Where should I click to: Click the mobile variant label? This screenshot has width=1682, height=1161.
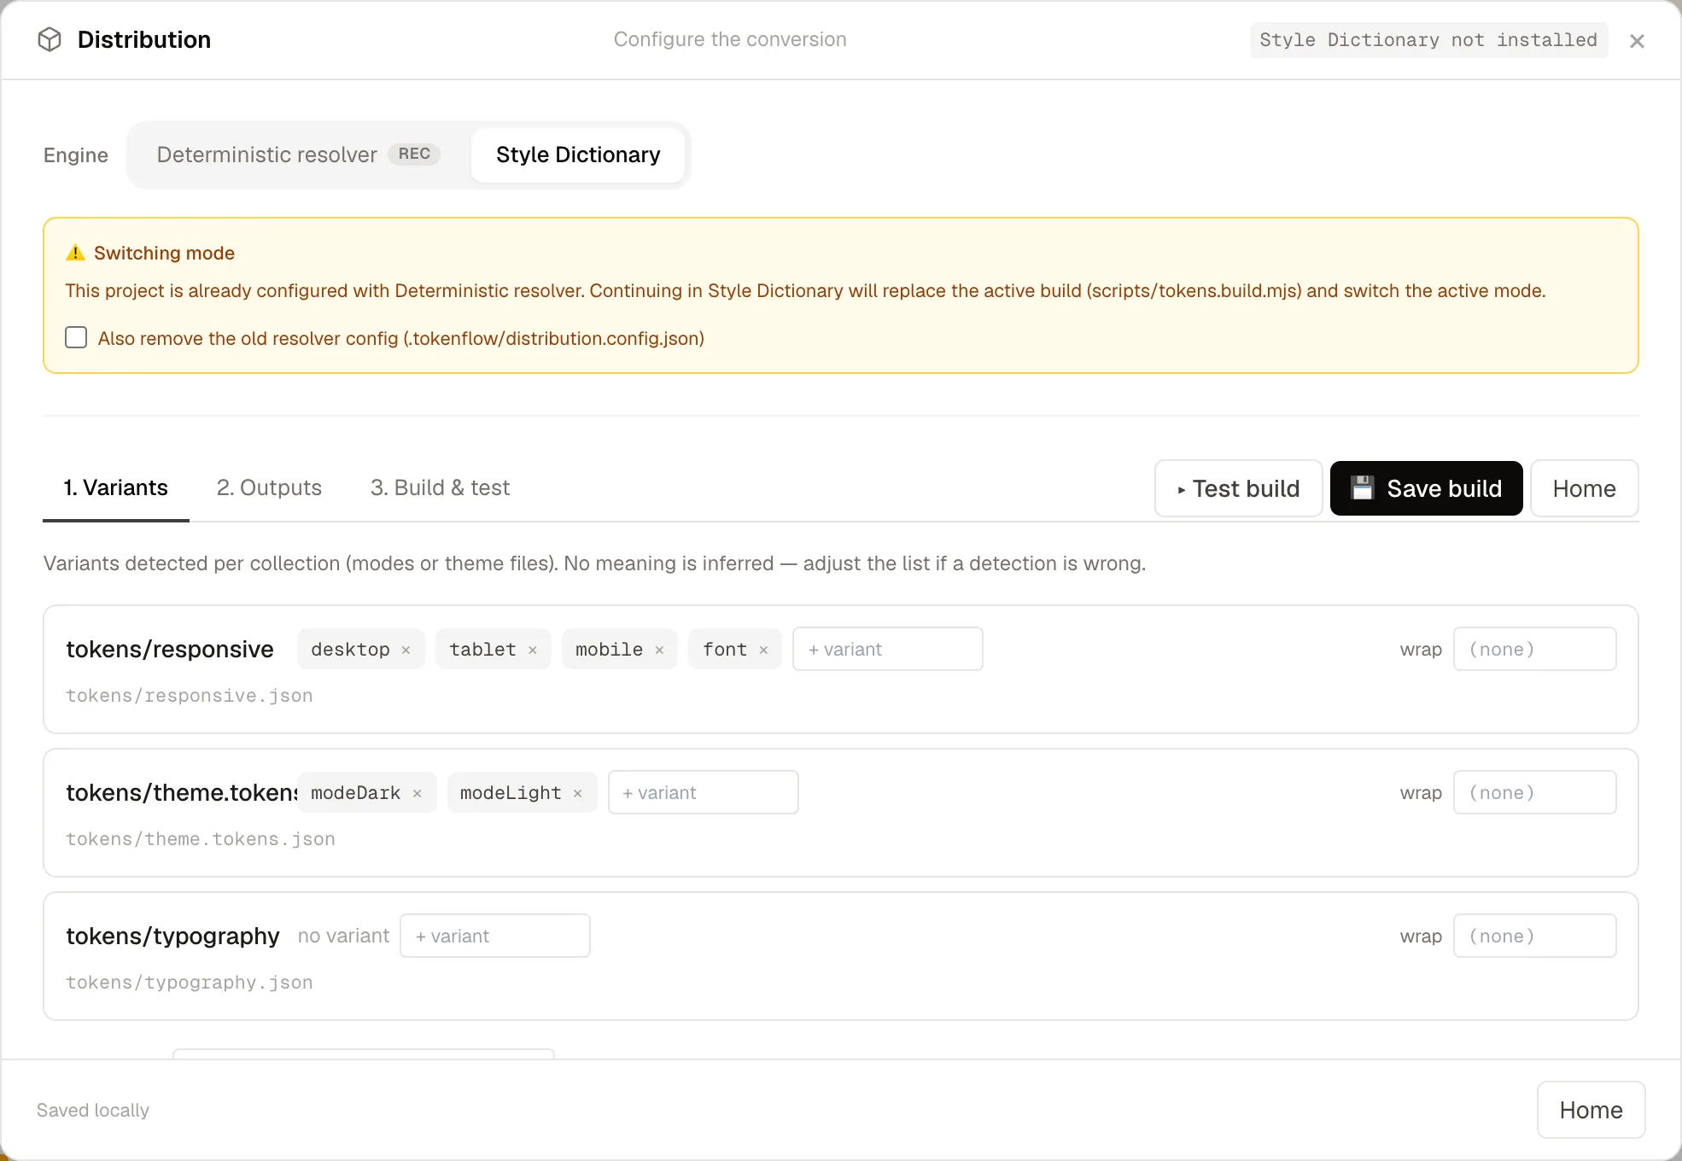[x=609, y=650]
